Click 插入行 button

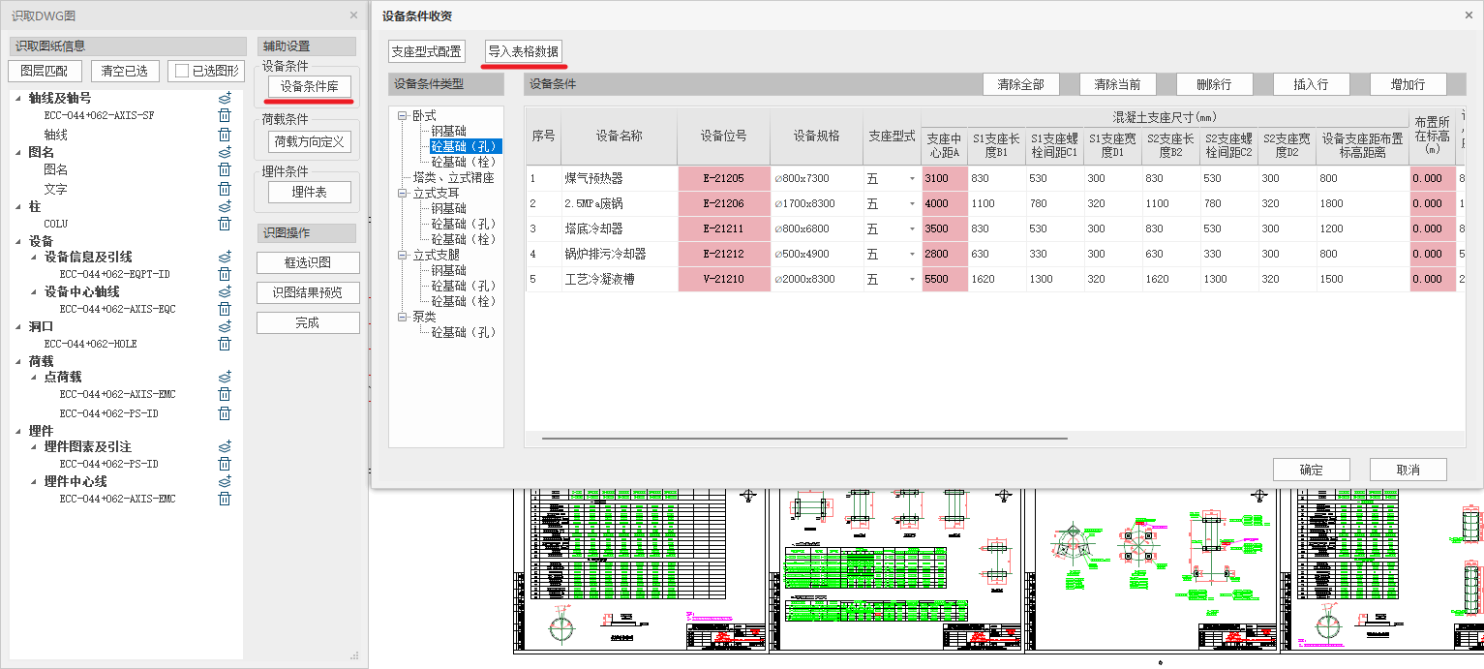pyautogui.click(x=1311, y=84)
